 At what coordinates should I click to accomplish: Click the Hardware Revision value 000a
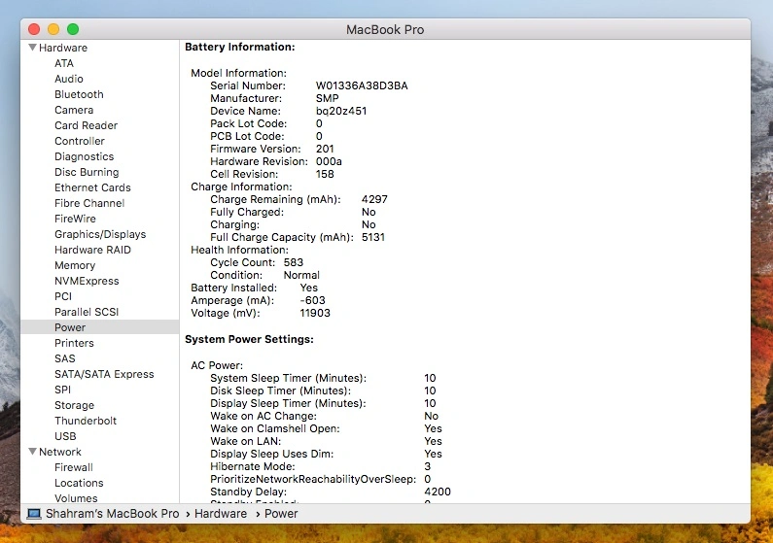pyautogui.click(x=329, y=161)
